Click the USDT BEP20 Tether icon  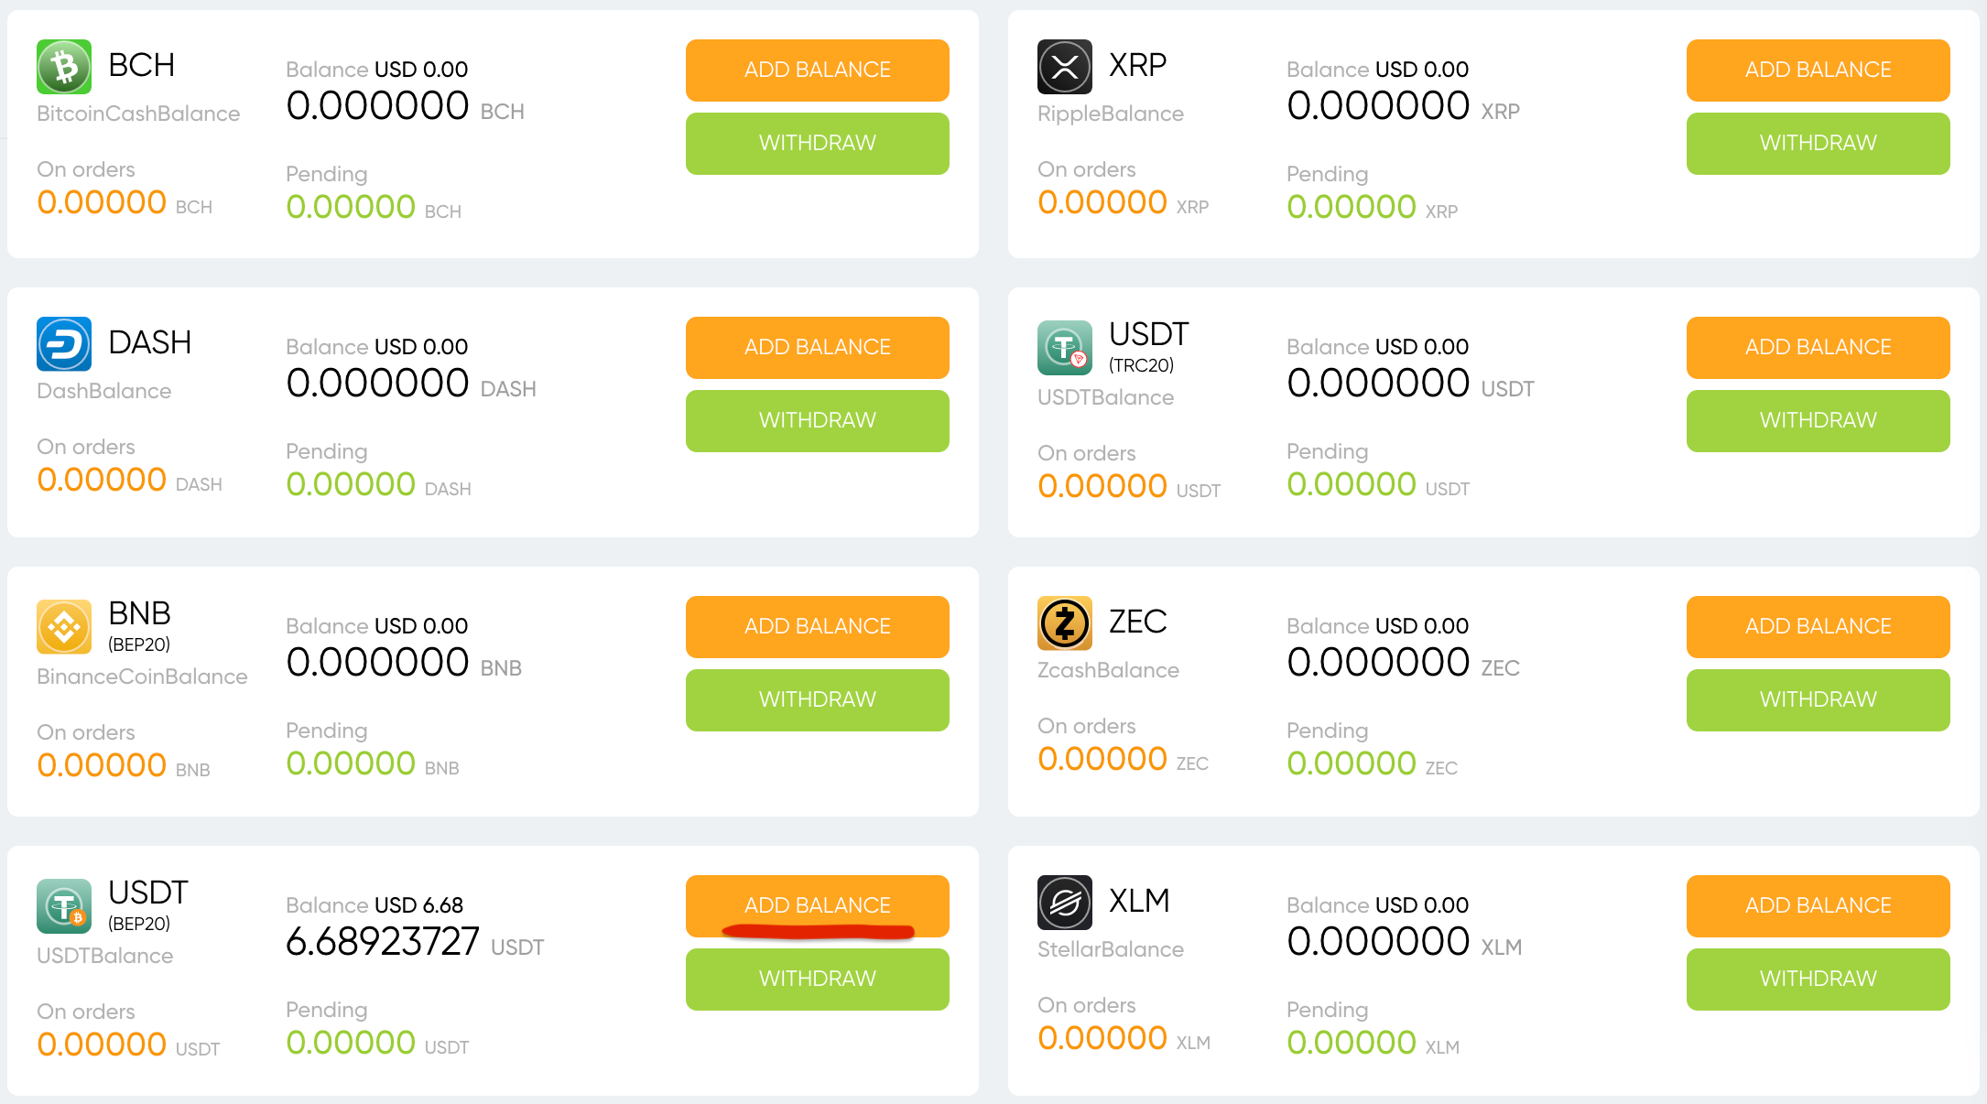pyautogui.click(x=64, y=906)
